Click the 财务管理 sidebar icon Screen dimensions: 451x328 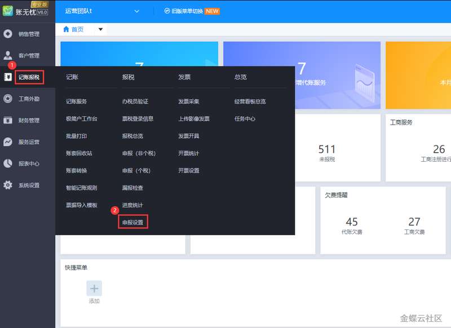pos(8,120)
